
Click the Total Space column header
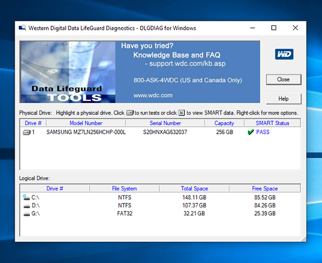click(194, 188)
